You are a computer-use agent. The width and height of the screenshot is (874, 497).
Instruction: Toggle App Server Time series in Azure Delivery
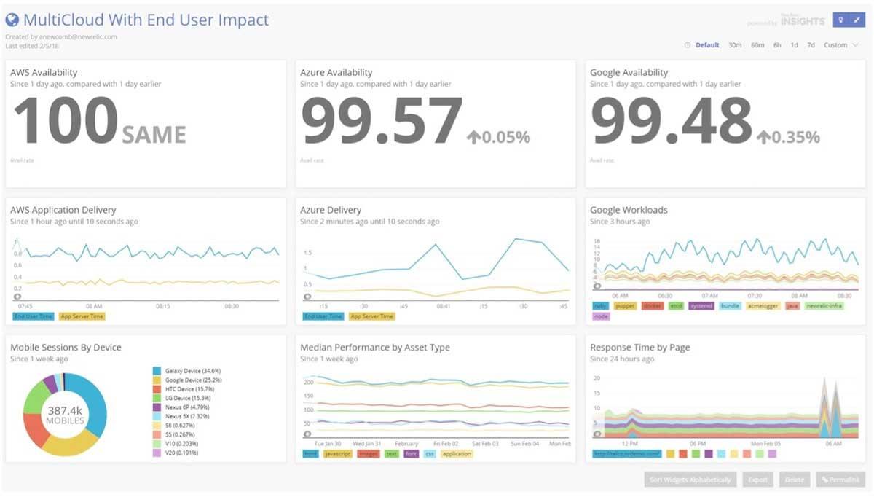point(371,316)
